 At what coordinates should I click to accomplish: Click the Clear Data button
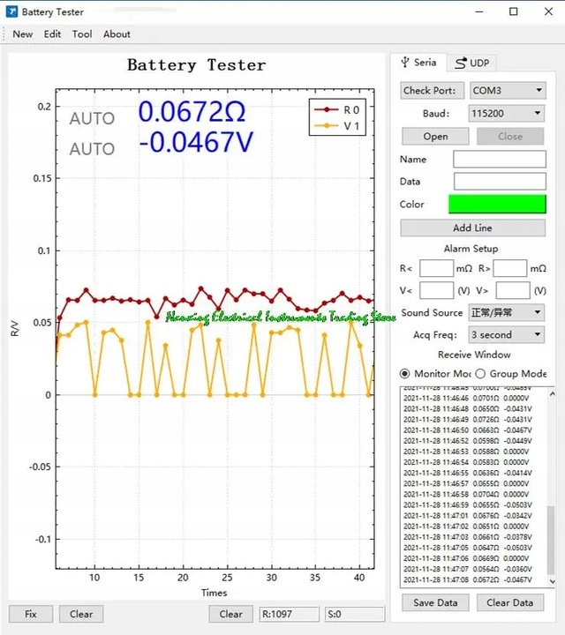point(510,602)
